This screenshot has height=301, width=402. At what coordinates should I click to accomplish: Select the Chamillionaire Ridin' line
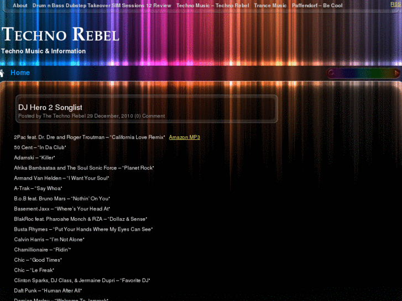[x=43, y=250]
